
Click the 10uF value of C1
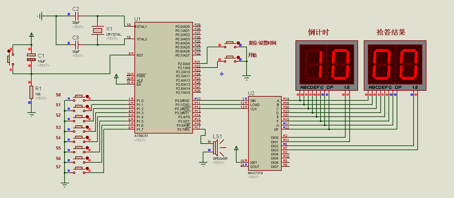click(x=42, y=62)
